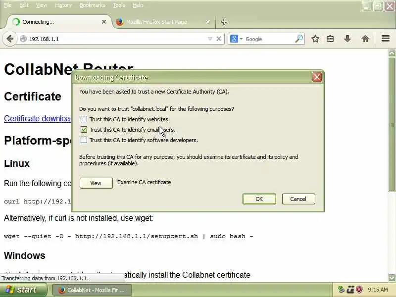
Task: Uncheck Trust this CA to identify email users
Action: (x=84, y=130)
